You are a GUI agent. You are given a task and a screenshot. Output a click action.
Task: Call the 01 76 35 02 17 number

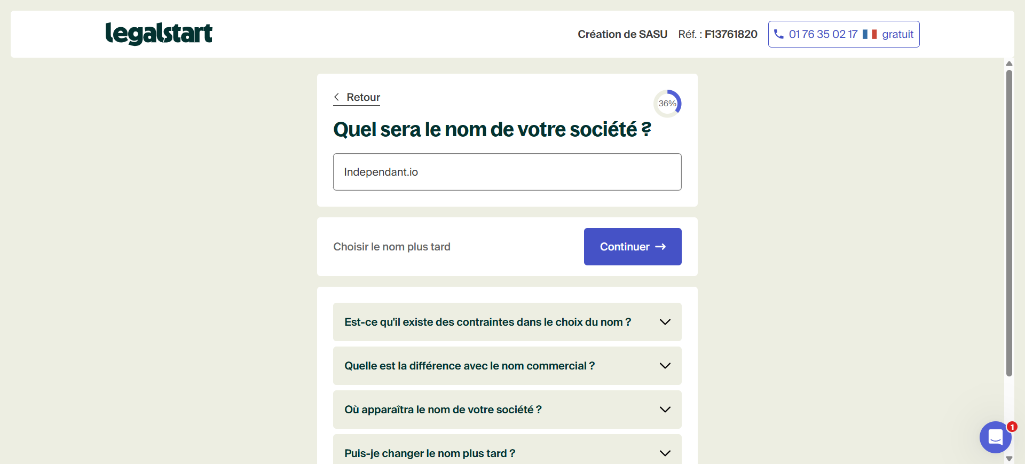coord(823,34)
